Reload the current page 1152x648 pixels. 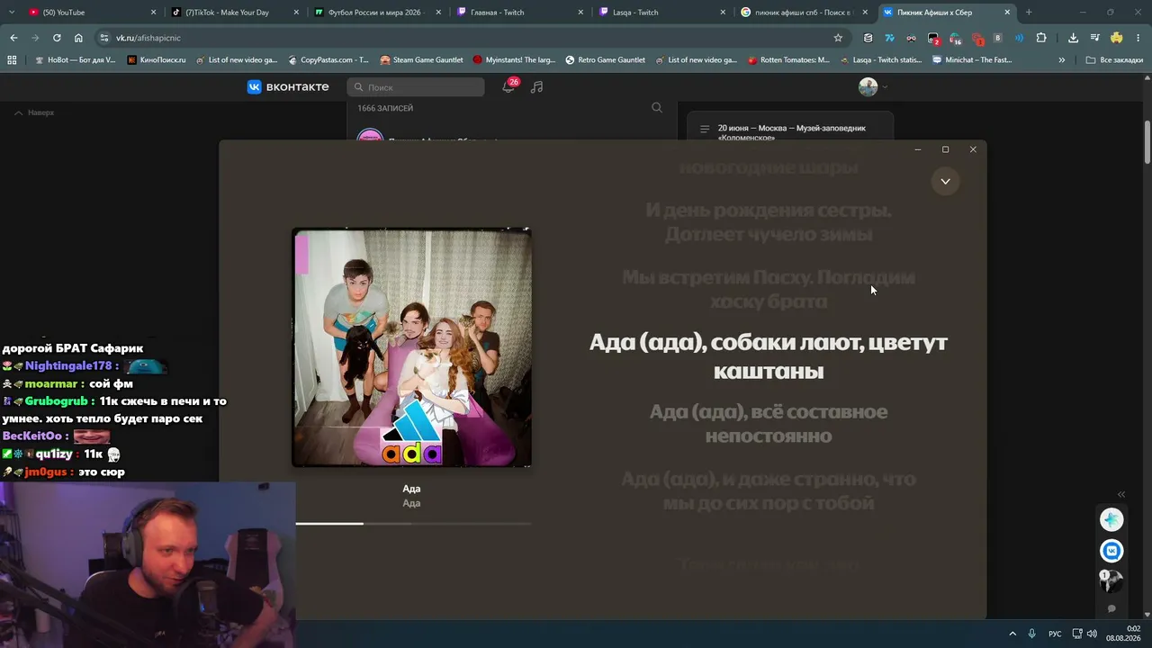click(x=57, y=38)
